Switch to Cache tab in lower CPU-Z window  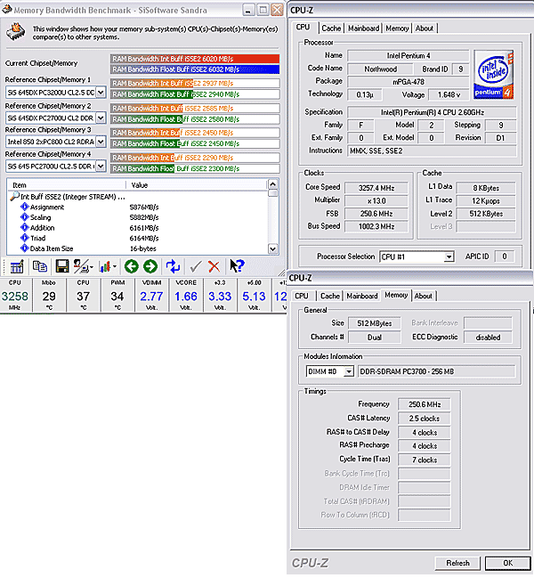pos(330,296)
